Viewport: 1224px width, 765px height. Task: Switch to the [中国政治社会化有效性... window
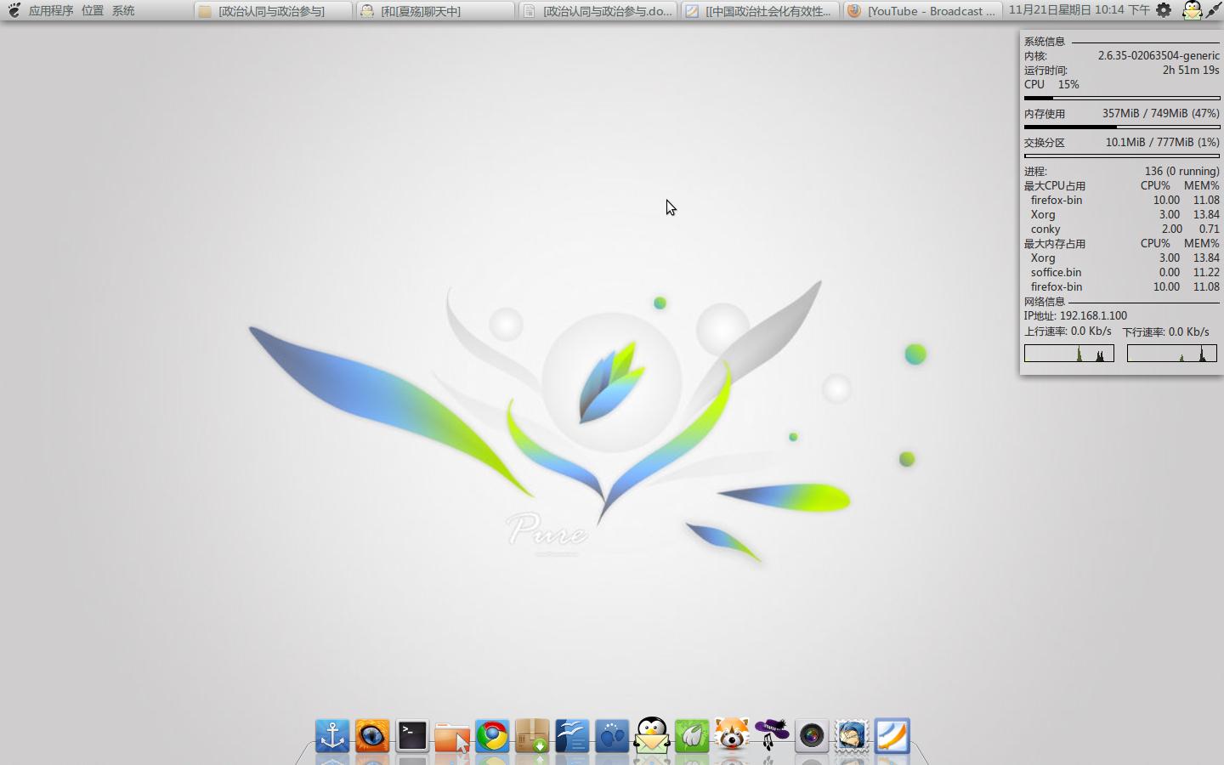[760, 11]
